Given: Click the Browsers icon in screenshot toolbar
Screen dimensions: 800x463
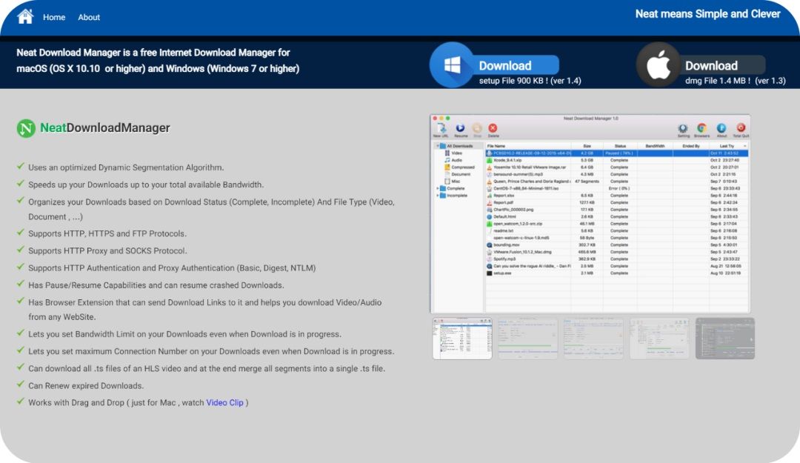Looking at the screenshot, I should [x=702, y=130].
